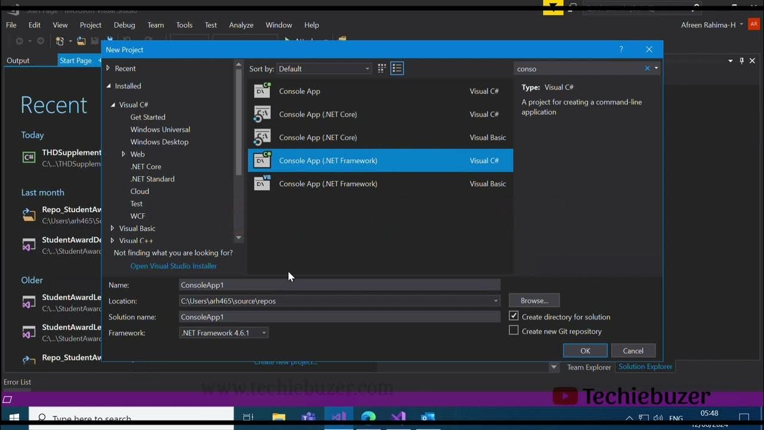Switch to the Output tab
This screenshot has height=430, width=764.
pyautogui.click(x=18, y=60)
